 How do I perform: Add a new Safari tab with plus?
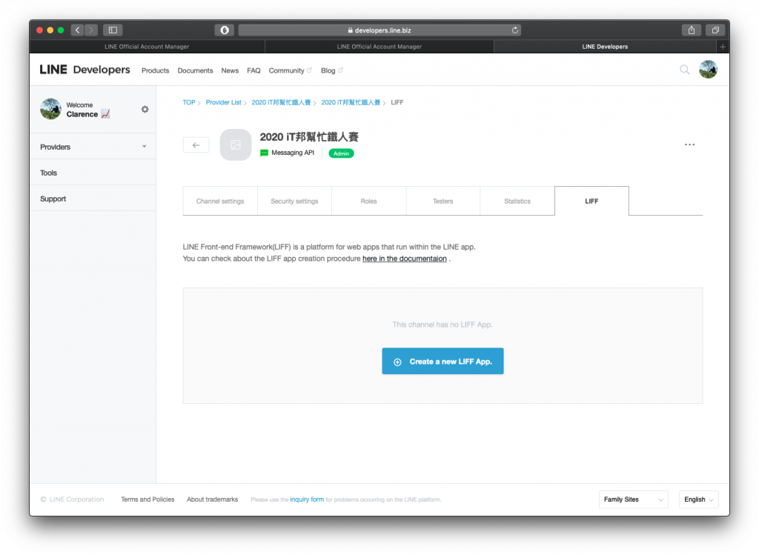pyautogui.click(x=723, y=47)
